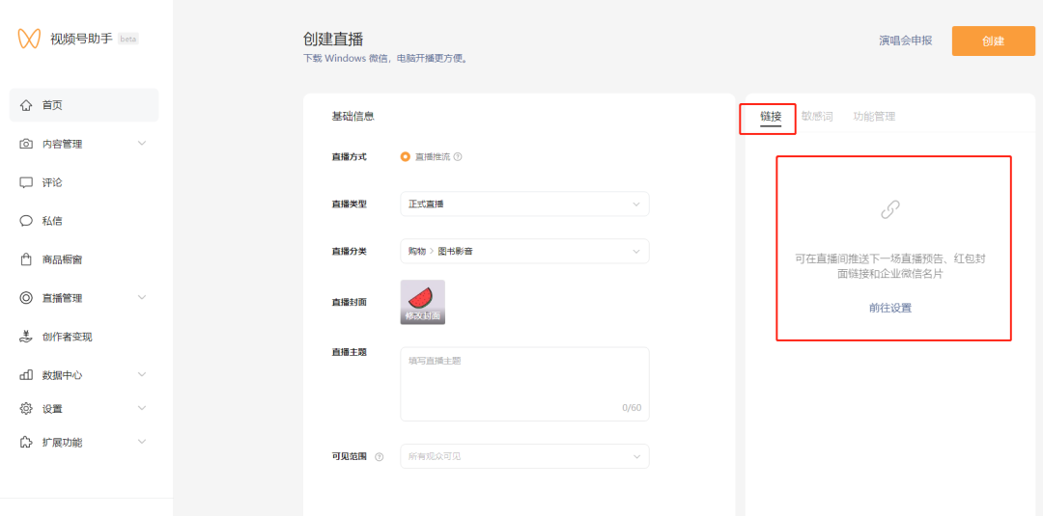Click the circle target icon beside 直播管理
Image resolution: width=1043 pixels, height=516 pixels.
point(26,298)
